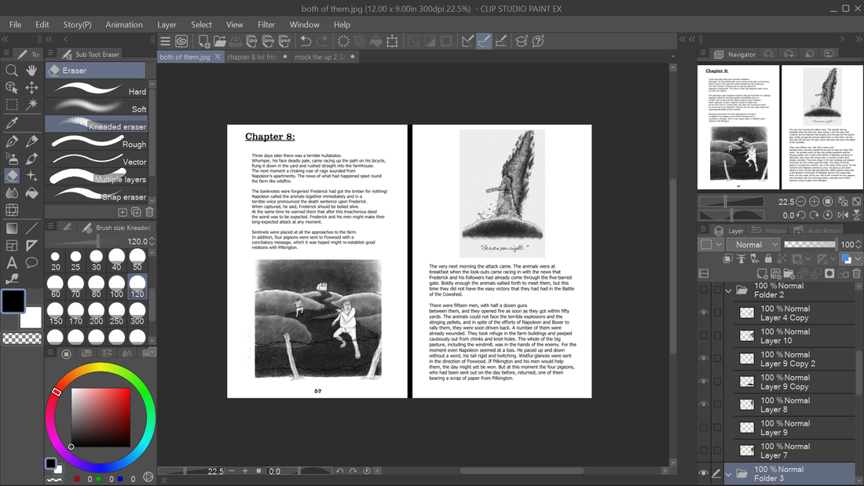Choose the Snap eraser sub tool
The width and height of the screenshot is (864, 486).
tap(97, 196)
